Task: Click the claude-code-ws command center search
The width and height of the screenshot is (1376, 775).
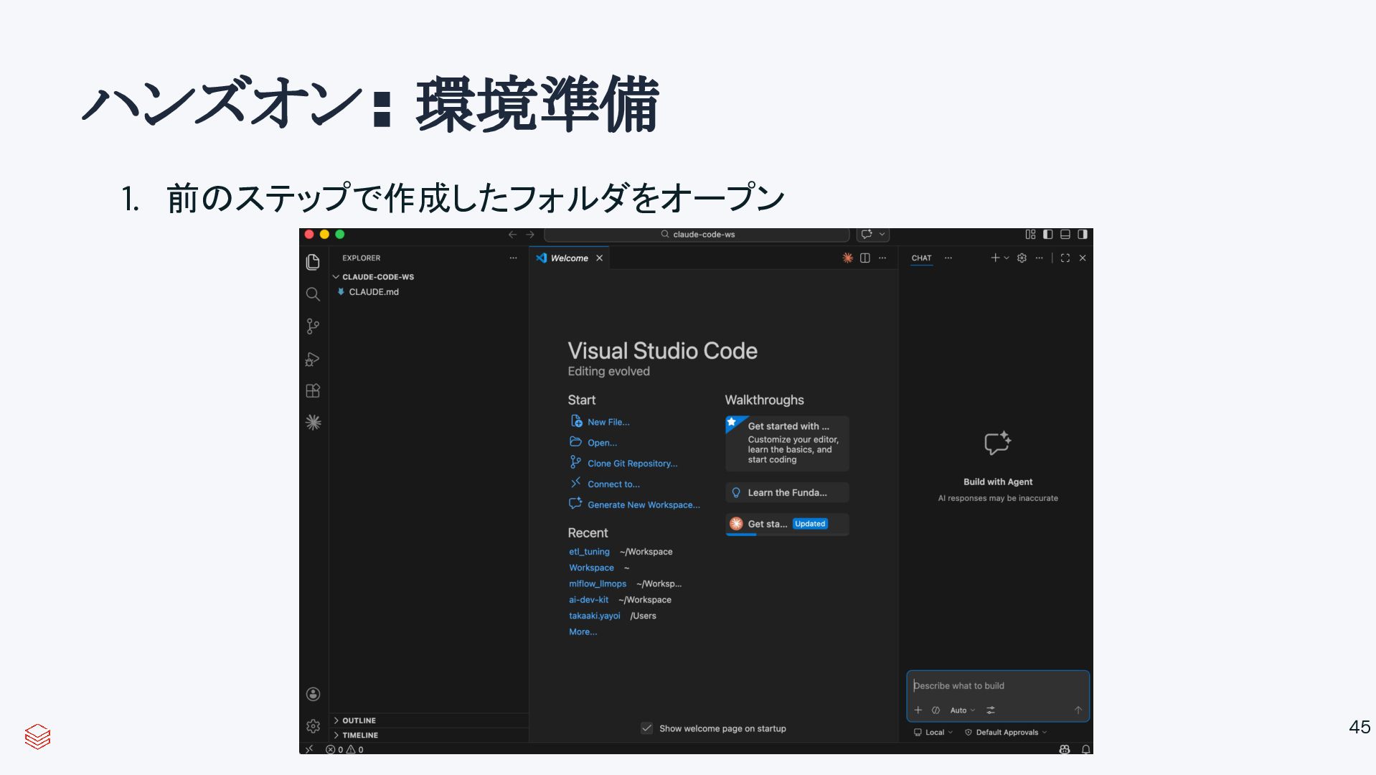Action: [697, 235]
